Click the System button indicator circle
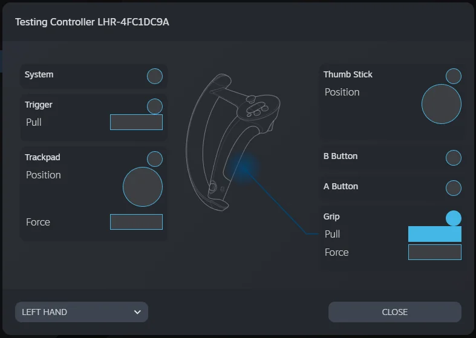Viewport: 476px width, 338px height. click(x=155, y=76)
